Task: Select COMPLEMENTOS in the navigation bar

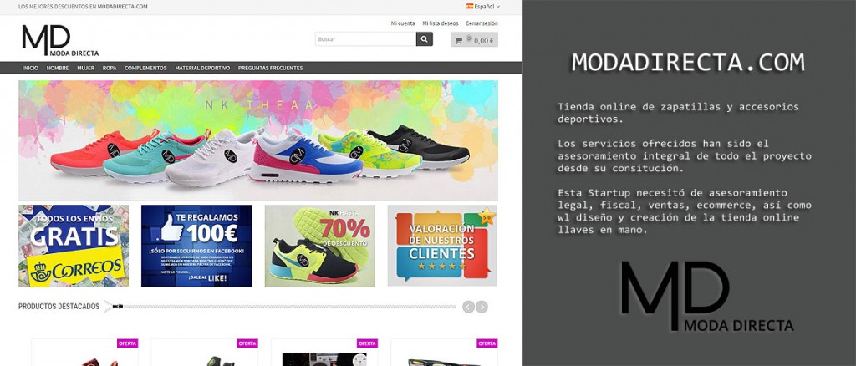Action: [145, 69]
